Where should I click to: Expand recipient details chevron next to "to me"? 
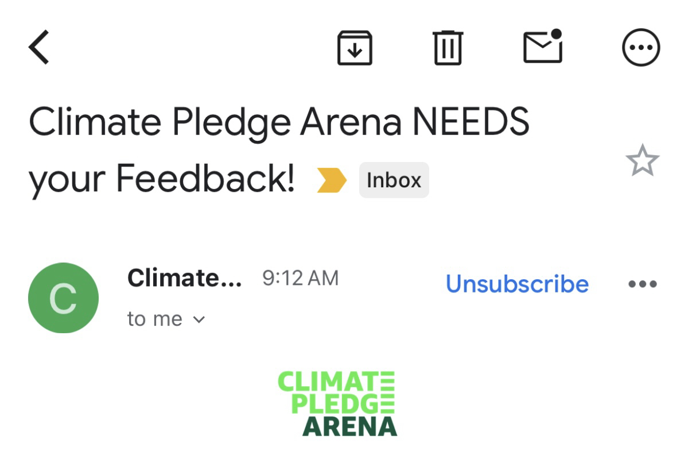coord(199,319)
